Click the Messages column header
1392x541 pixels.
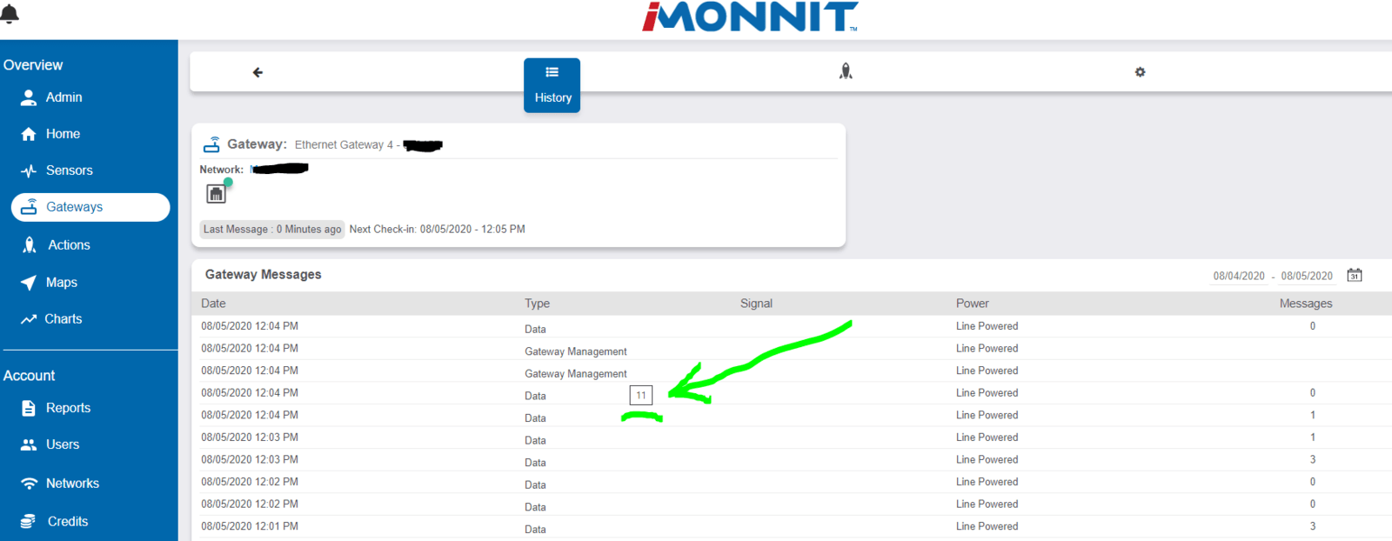1305,304
